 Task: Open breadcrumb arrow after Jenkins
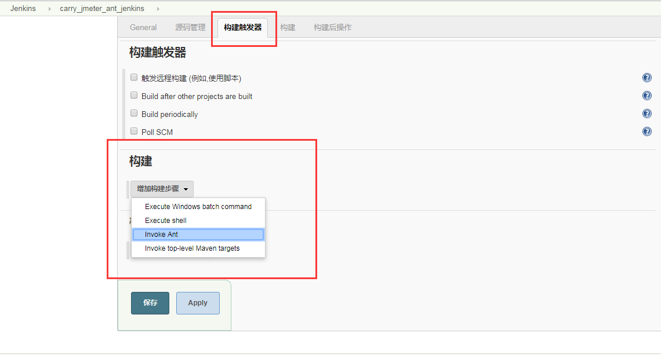[50, 9]
